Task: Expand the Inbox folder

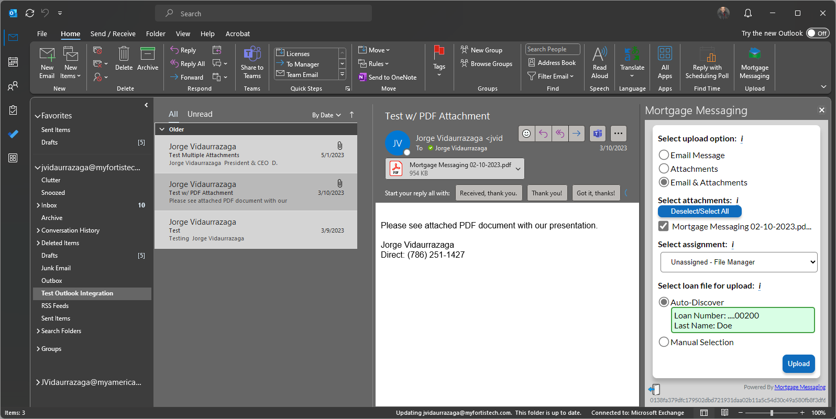Action: click(x=38, y=205)
